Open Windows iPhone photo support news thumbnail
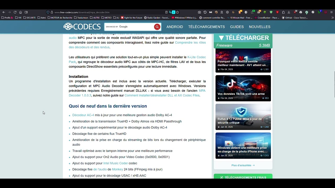Screen dimensions: 335x188 pos(243,146)
